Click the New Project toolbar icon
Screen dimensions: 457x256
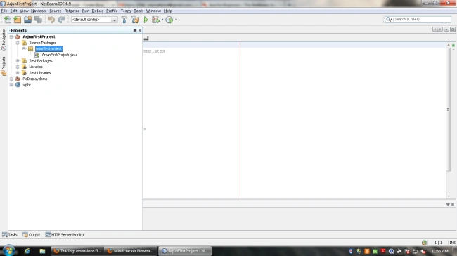click(x=18, y=20)
